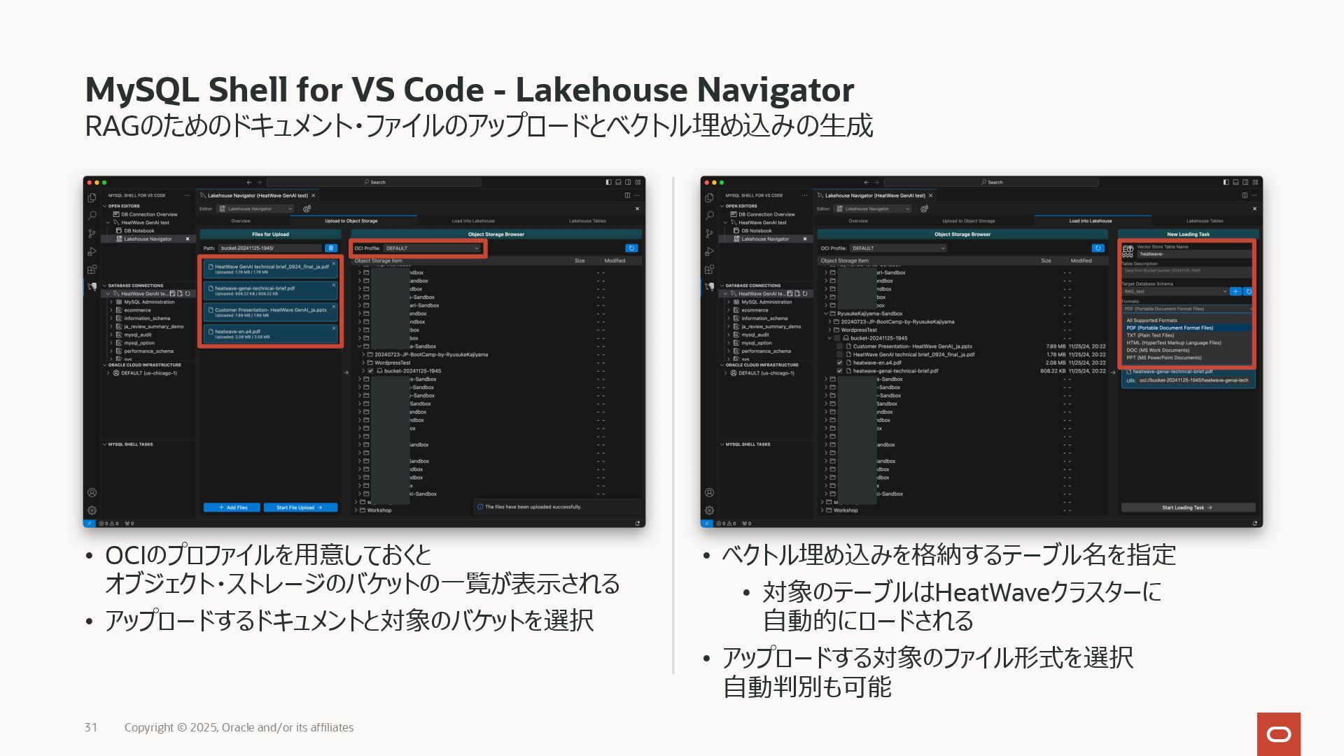The width and height of the screenshot is (1344, 756).
Task: Open OCI Profile dropdown in right window
Action: point(898,248)
